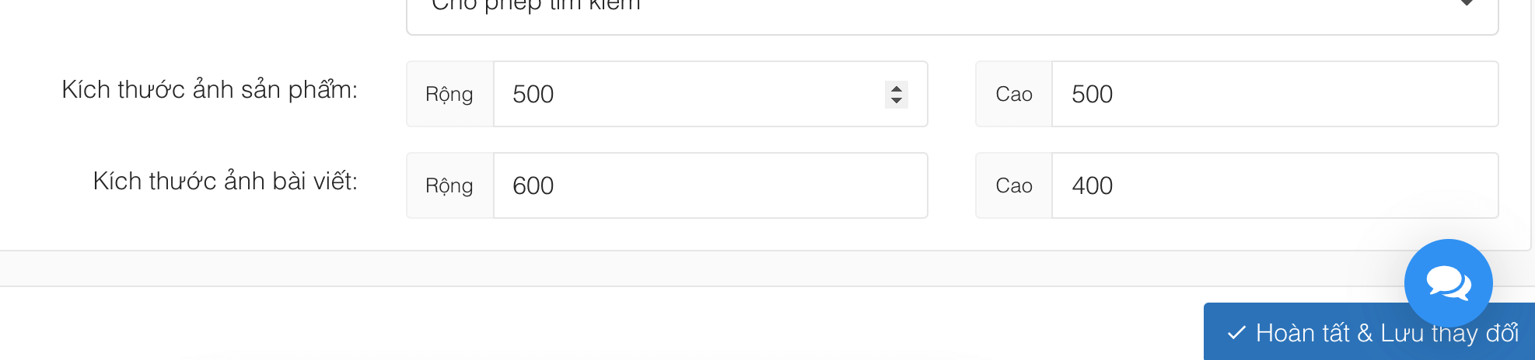Click the checkmark icon on the save button

[x=1236, y=334]
